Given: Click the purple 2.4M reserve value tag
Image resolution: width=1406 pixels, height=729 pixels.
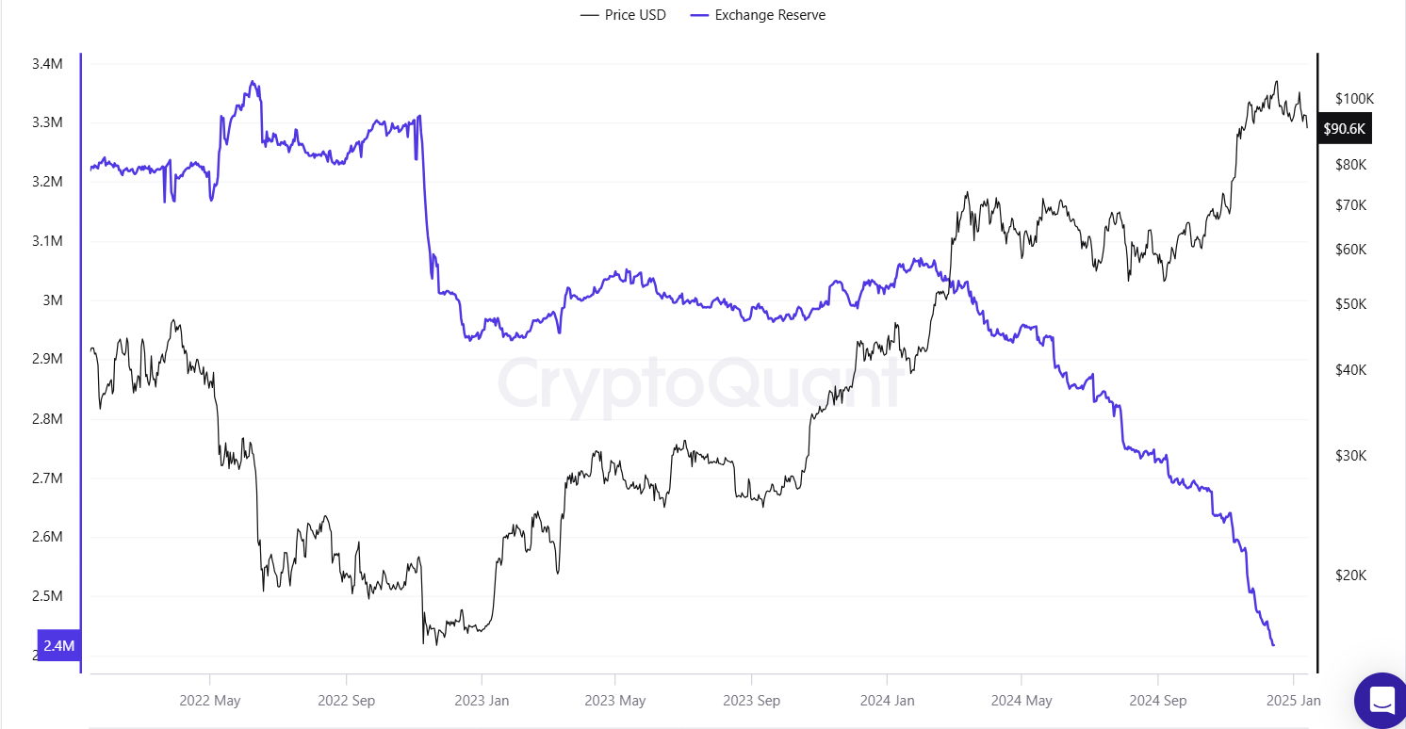Looking at the screenshot, I should tap(58, 646).
